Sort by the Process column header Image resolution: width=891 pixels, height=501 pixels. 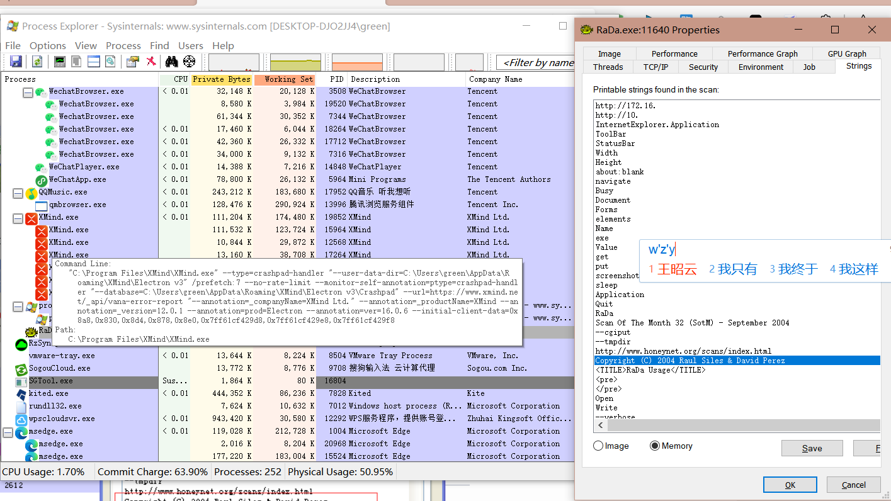80,79
